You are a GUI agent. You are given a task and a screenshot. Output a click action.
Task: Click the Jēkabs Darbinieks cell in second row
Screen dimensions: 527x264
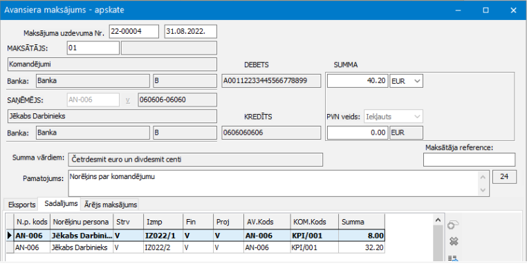[82, 247]
